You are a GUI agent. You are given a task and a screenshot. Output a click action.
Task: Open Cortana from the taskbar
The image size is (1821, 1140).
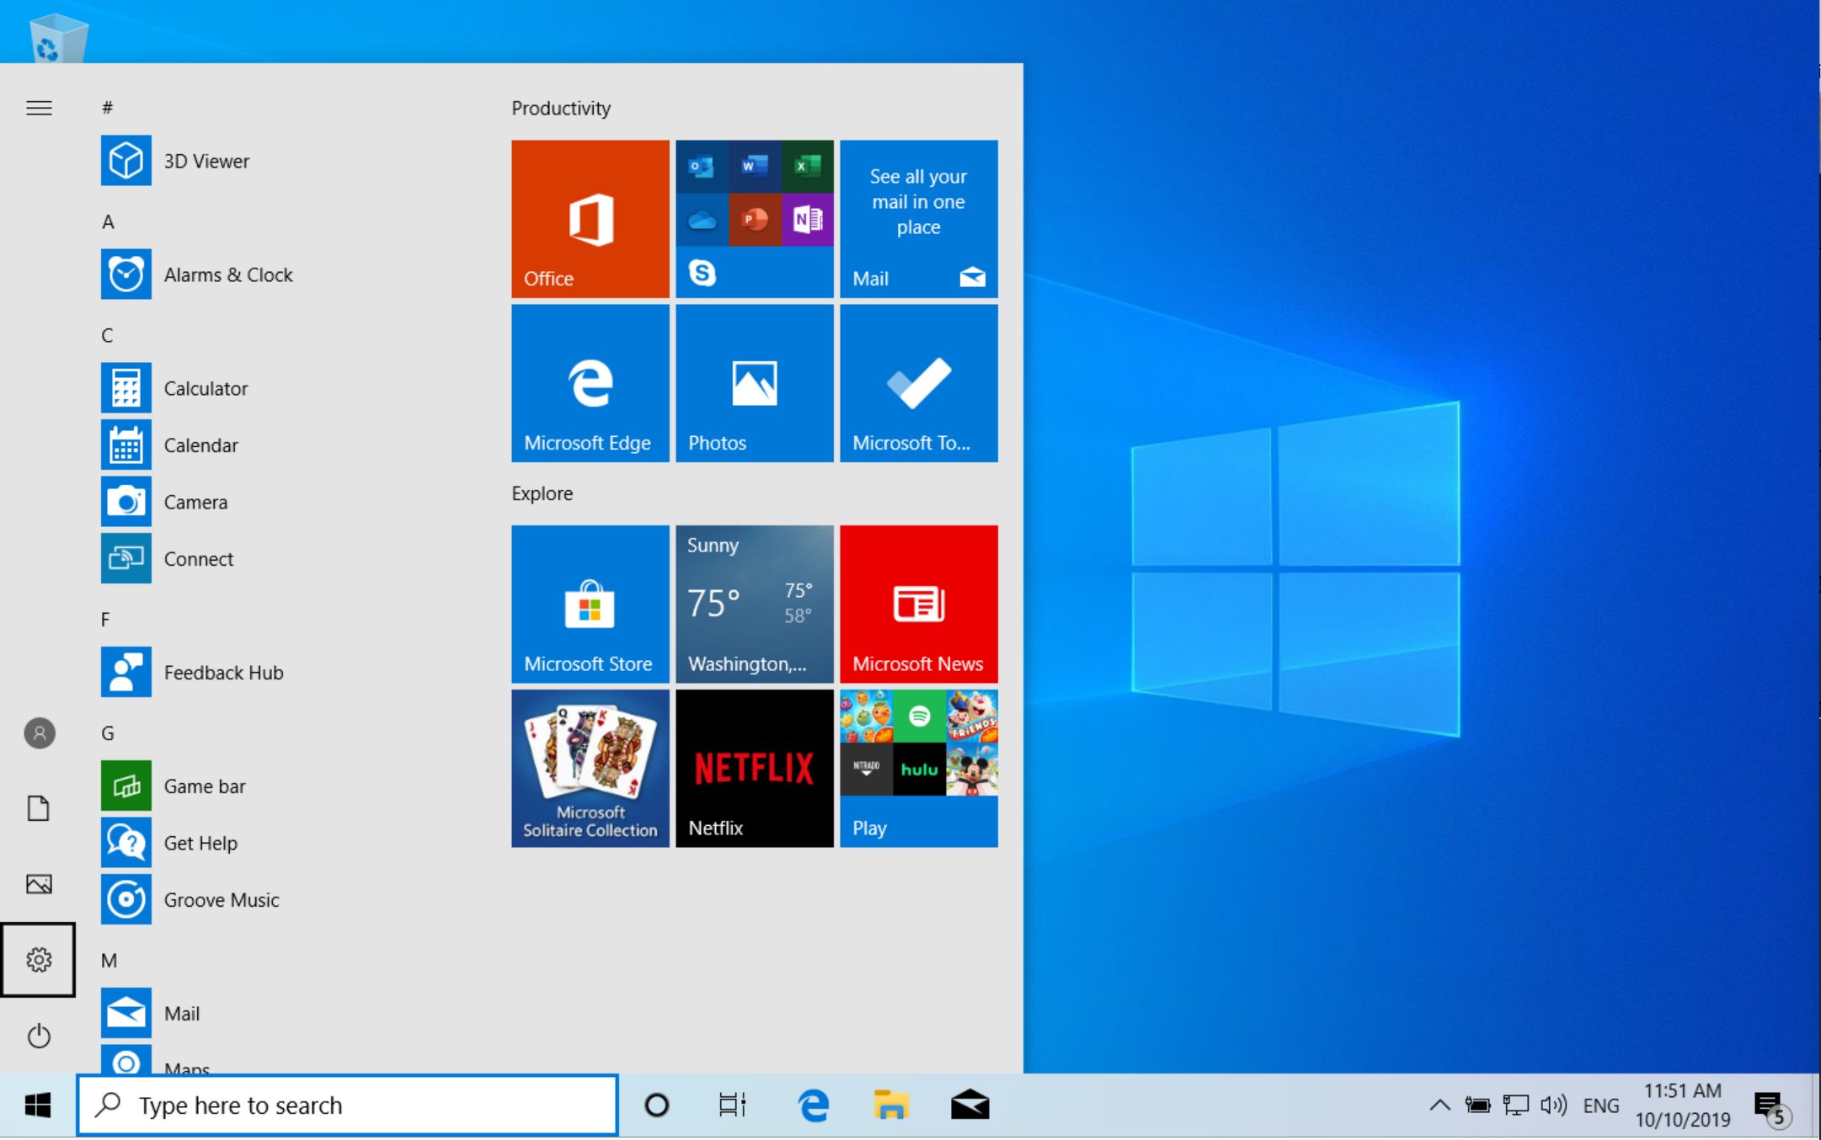point(656,1105)
